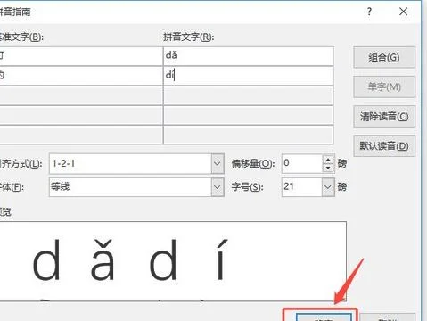Image resolution: width=427 pixels, height=321 pixels.
Task: Click the second base text field
Action: (x=81, y=76)
